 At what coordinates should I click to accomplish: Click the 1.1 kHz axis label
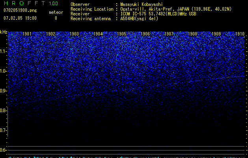(x=3, y=51)
